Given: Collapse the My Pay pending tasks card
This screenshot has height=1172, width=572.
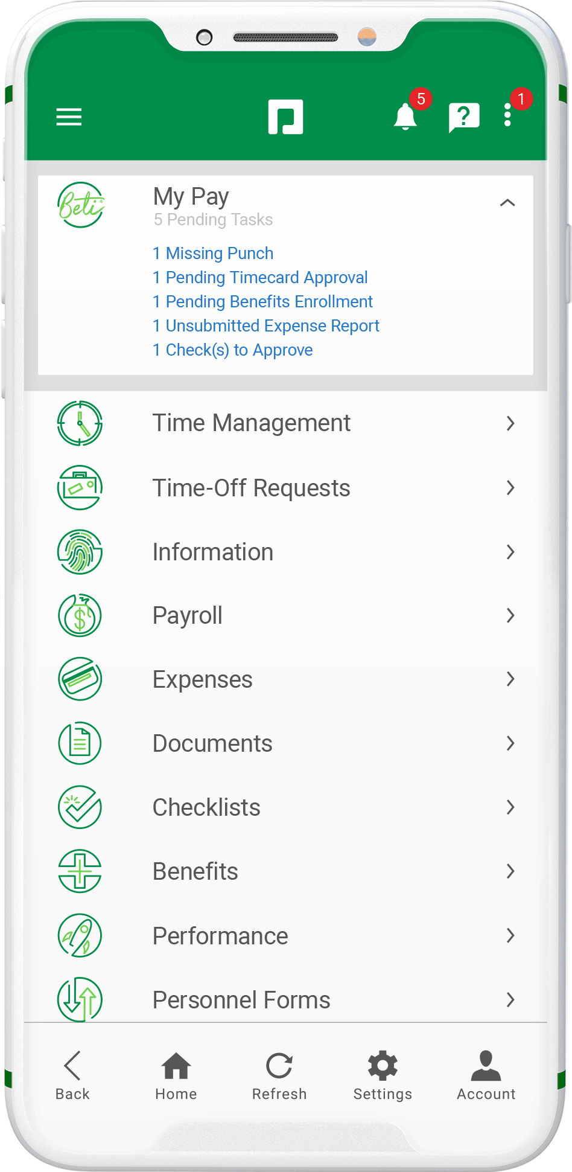Looking at the screenshot, I should 507,203.
